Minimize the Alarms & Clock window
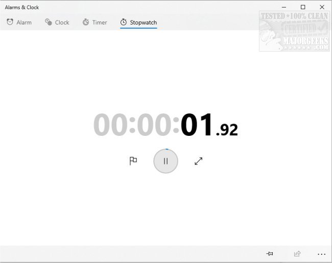Viewport: 332px width, 263px height. click(284, 7)
